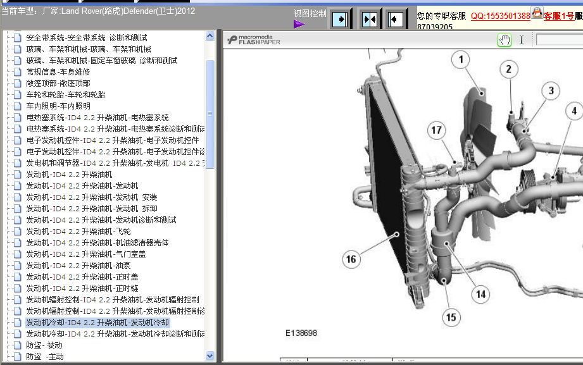Open the 客服1号 link
This screenshot has width=583, height=365.
pos(559,16)
